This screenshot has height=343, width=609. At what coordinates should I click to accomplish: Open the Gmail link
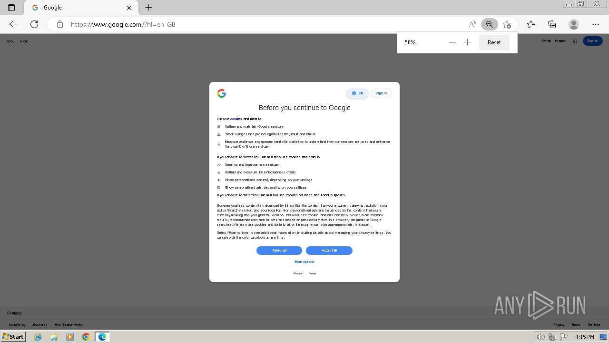(x=547, y=41)
